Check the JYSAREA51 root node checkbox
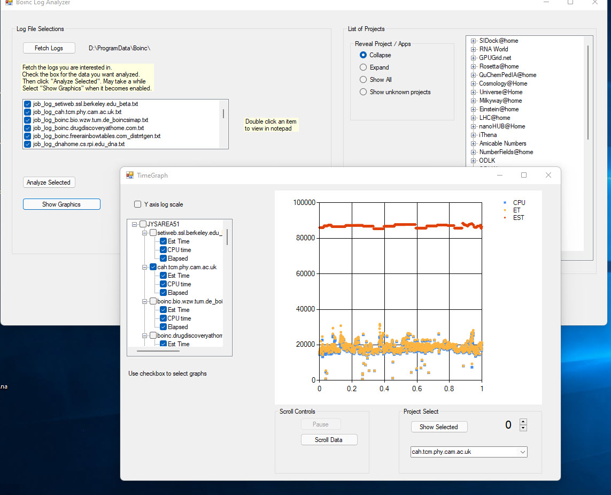The width and height of the screenshot is (611, 495). [143, 224]
